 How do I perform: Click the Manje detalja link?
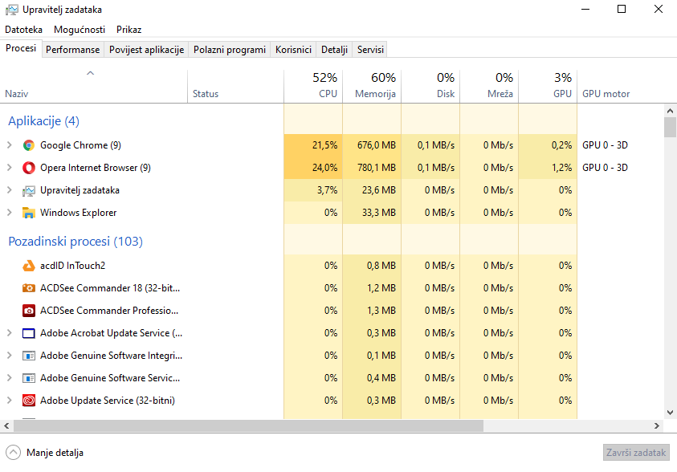coord(55,453)
